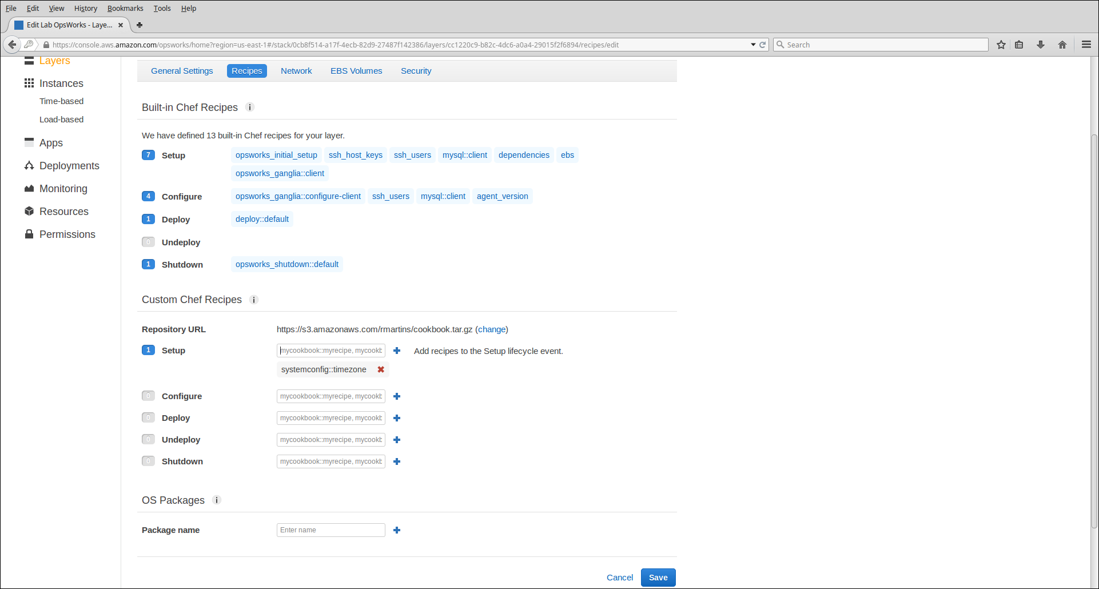This screenshot has height=589, width=1099.
Task: Switch to the Network tab
Action: (296, 71)
